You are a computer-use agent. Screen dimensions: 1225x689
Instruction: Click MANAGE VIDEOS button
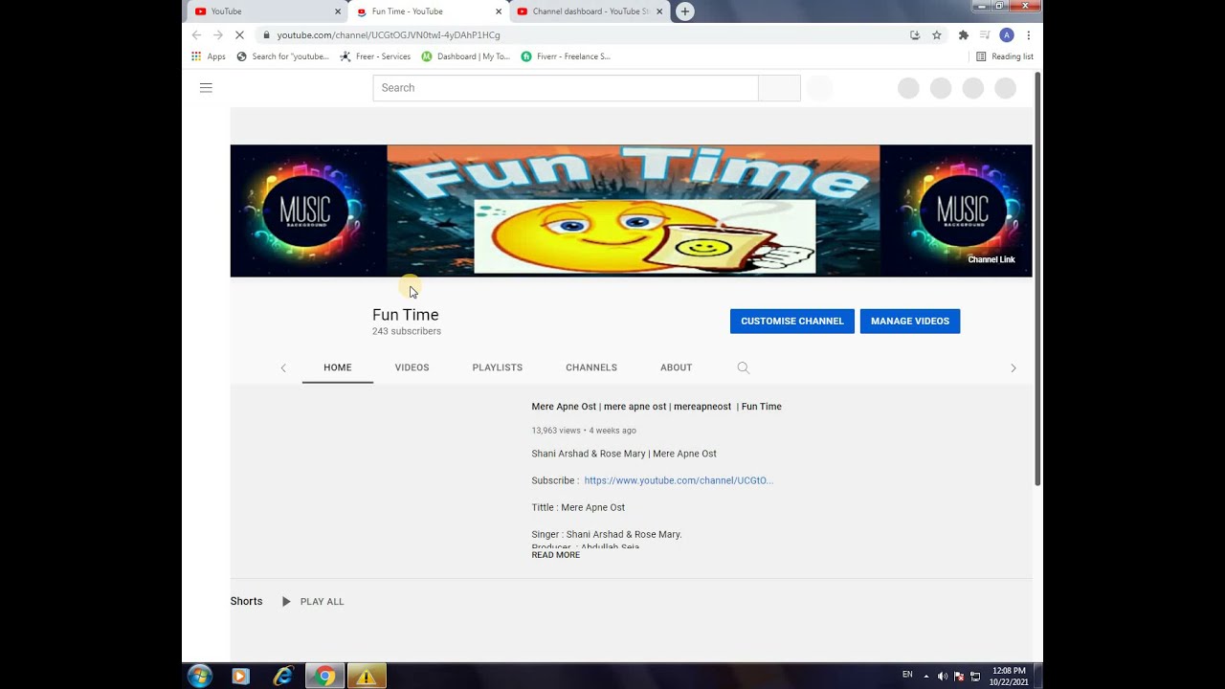tap(910, 322)
